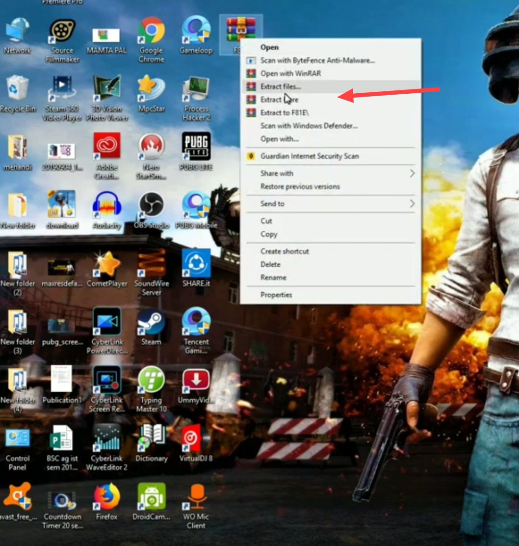Select the 3D Vision Photo Viewer icon
This screenshot has height=546, width=519.
pyautogui.click(x=107, y=98)
